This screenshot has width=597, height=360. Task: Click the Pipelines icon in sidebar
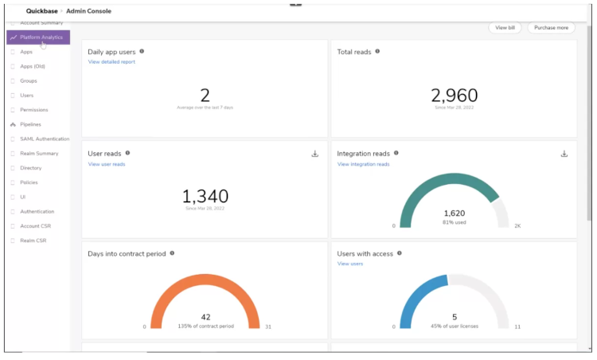(x=13, y=124)
